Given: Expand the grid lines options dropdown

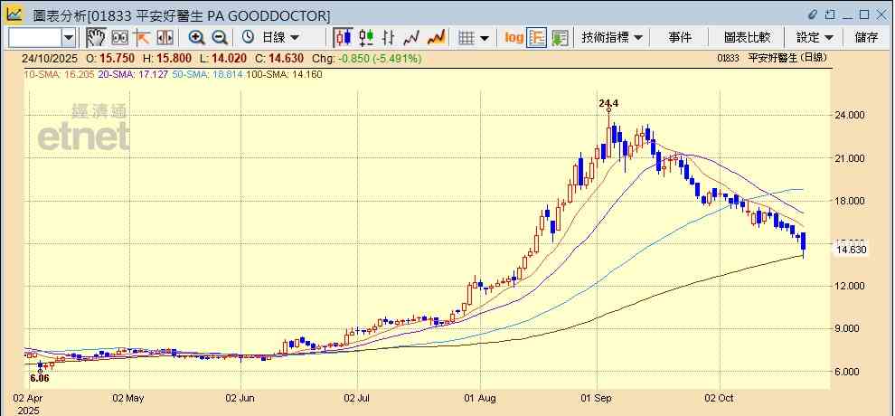Looking at the screenshot, I should (x=485, y=37).
